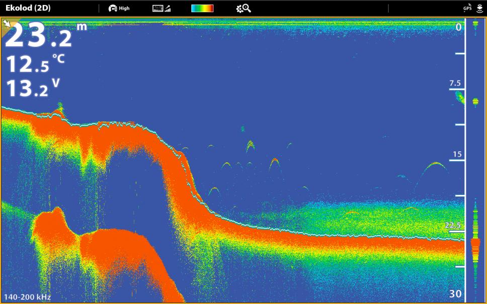
Task: Click the arrow icon in top-left corner
Action: 7,24
